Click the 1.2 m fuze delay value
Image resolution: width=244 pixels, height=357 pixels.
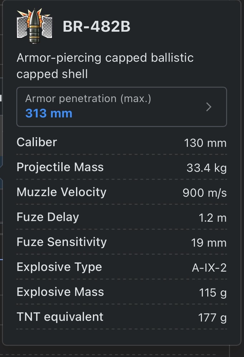click(x=212, y=218)
